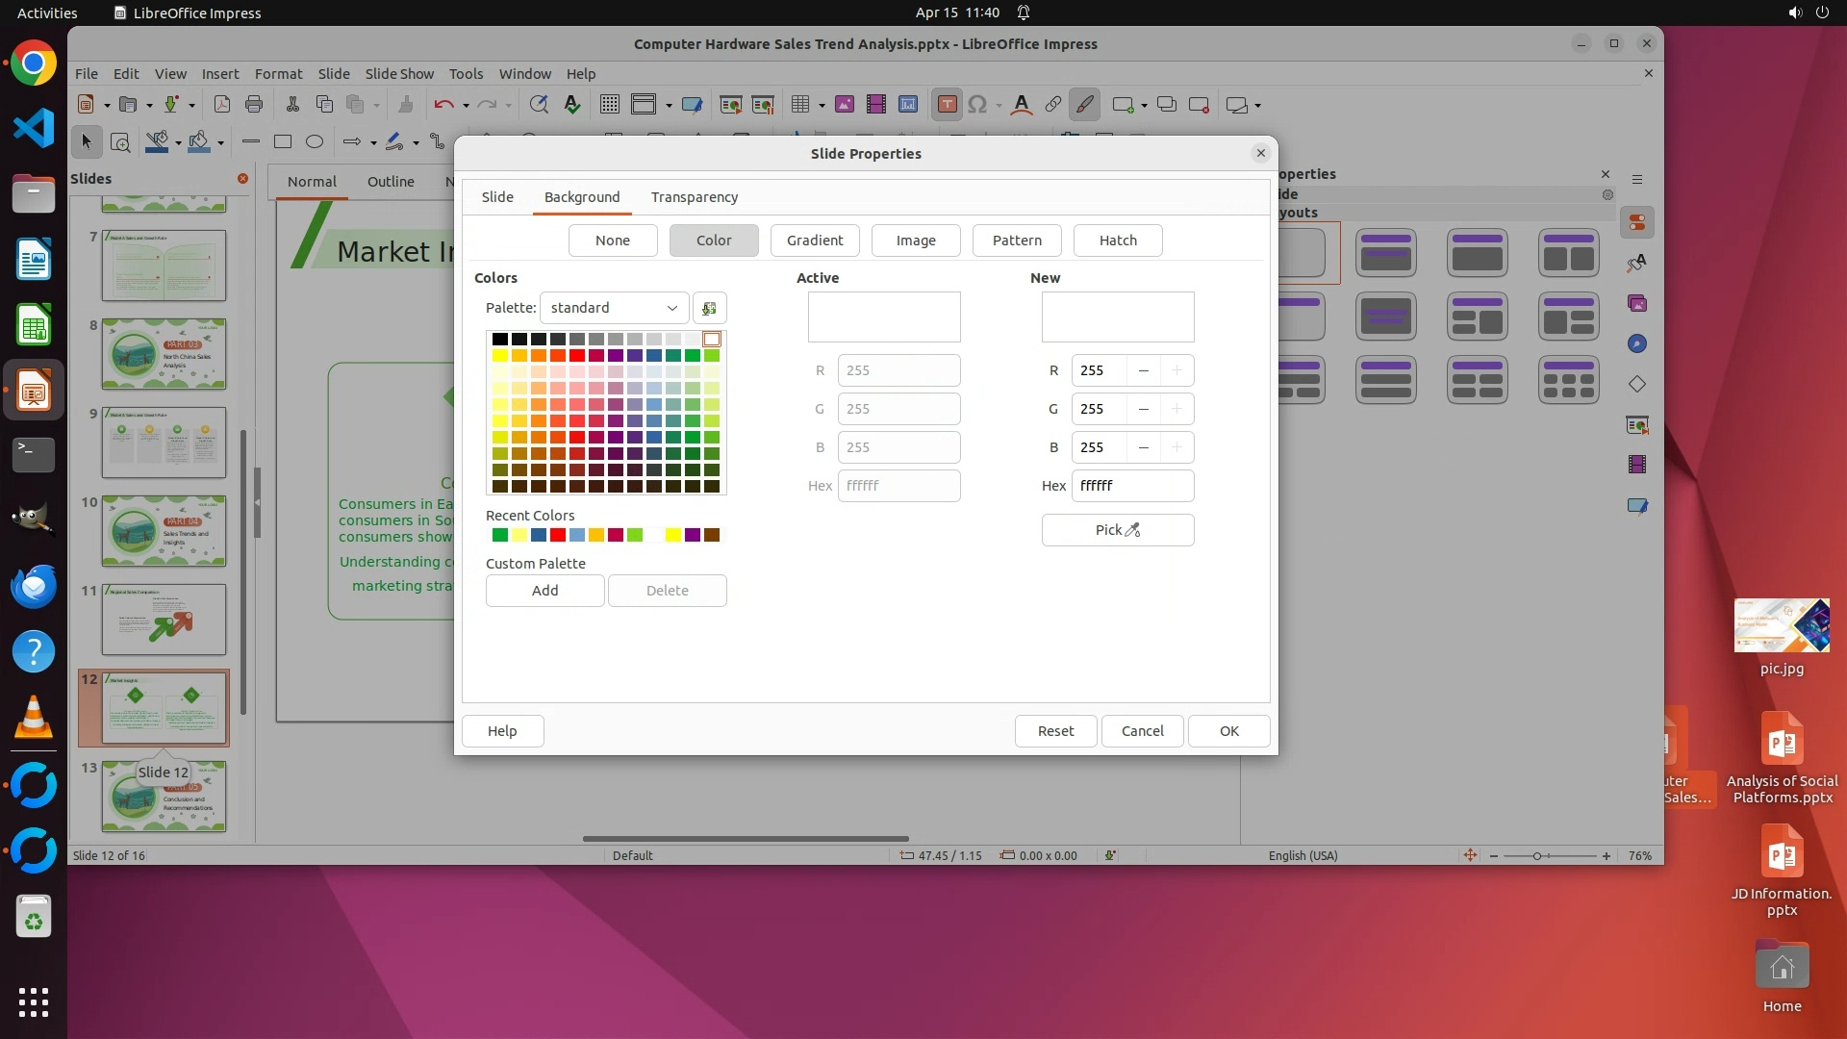Switch to the Transparency tab

(x=694, y=197)
